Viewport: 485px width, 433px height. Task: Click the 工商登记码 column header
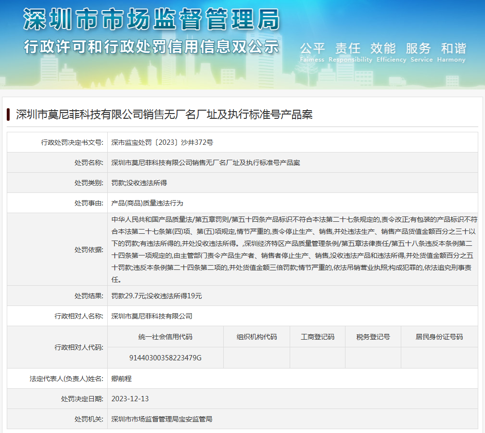[317, 337]
